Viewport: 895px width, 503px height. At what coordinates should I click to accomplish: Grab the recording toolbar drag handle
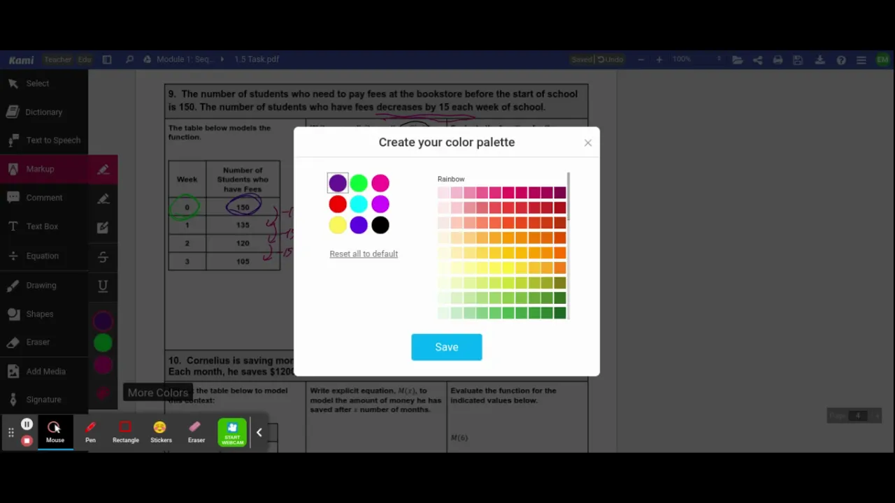click(x=10, y=432)
